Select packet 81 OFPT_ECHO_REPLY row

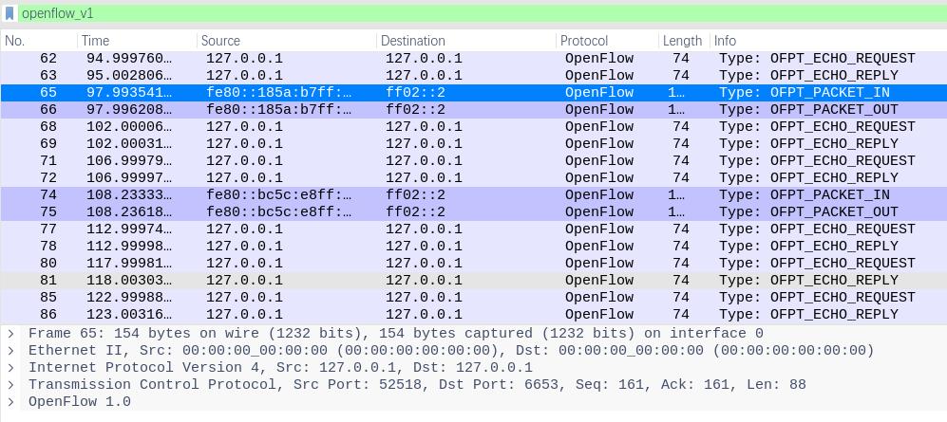click(x=473, y=281)
